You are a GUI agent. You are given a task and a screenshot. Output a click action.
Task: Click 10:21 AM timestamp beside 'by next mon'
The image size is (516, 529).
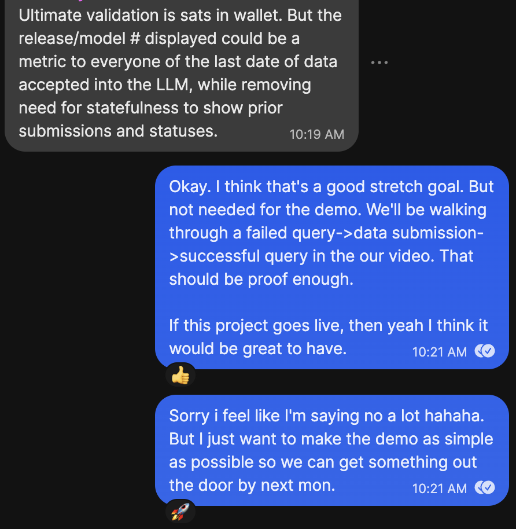point(440,488)
